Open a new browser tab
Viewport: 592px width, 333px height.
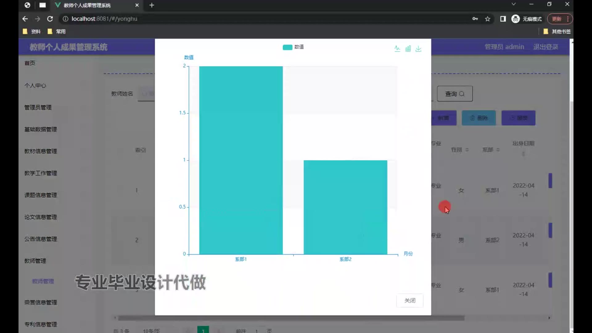click(152, 5)
